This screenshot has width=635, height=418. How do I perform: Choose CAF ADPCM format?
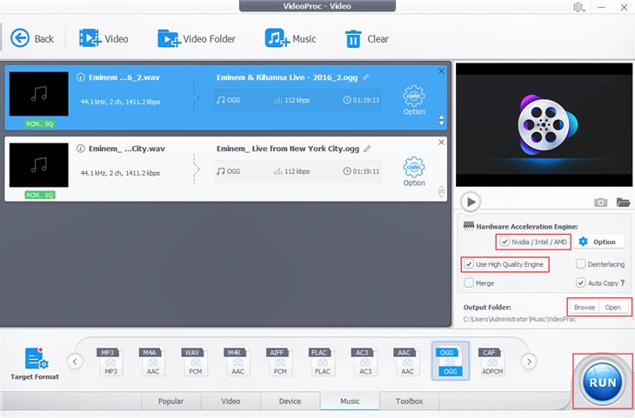492,362
